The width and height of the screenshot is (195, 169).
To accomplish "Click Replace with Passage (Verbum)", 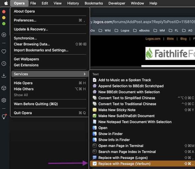I will 143,164.
